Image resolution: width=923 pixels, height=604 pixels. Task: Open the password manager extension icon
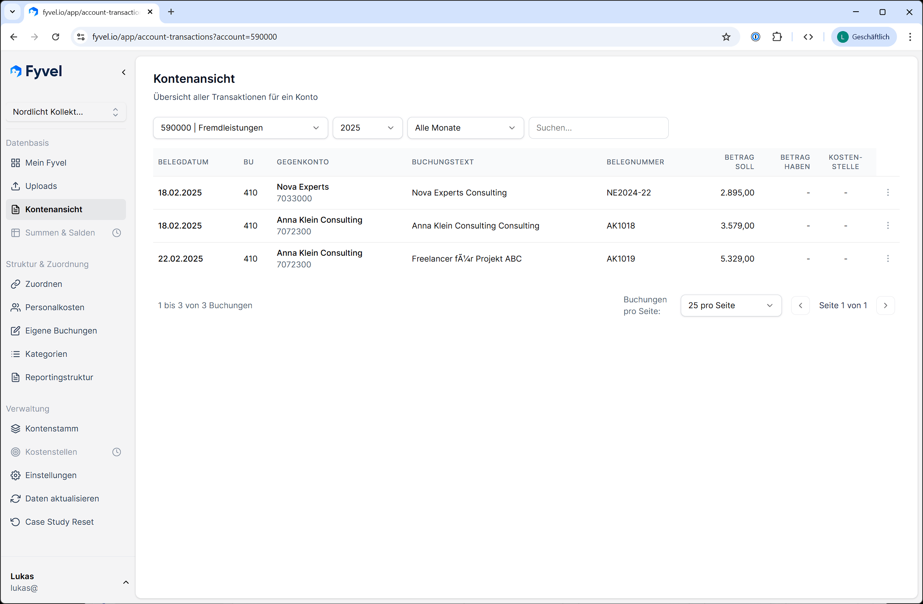(755, 37)
